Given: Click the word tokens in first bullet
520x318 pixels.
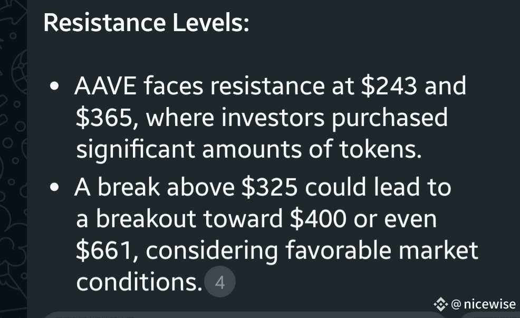Looking at the screenshot, I should click(380, 149).
